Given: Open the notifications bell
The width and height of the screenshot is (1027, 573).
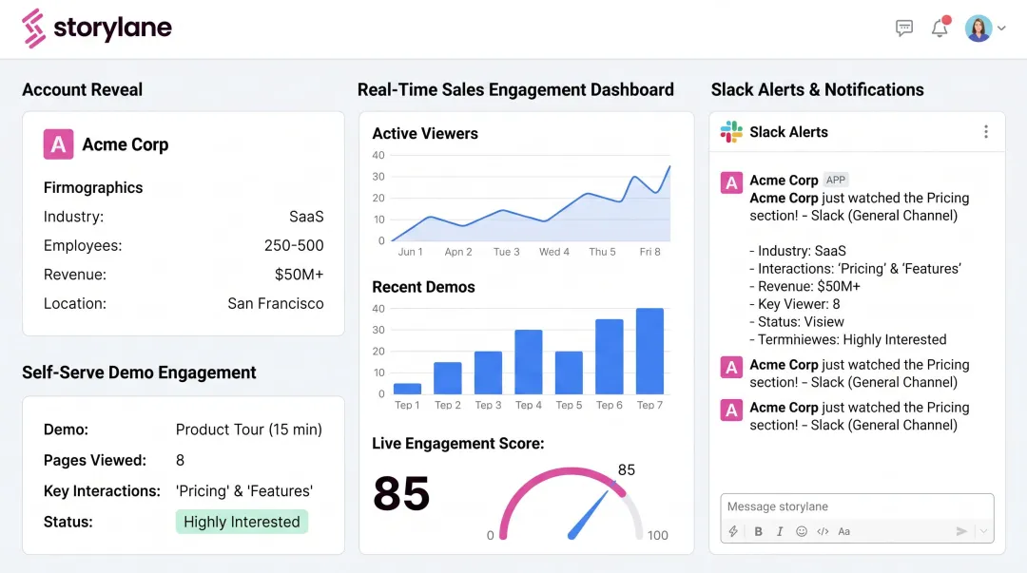Looking at the screenshot, I should click(940, 28).
